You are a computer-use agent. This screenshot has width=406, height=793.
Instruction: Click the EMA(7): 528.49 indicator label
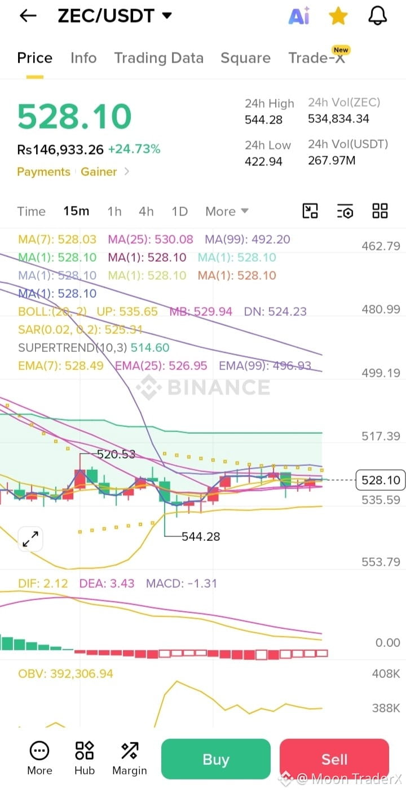pyautogui.click(x=61, y=365)
